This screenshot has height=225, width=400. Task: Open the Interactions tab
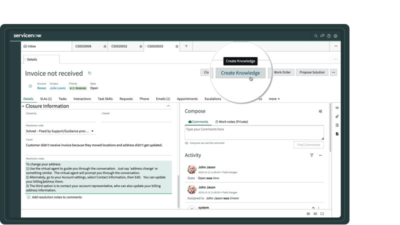tap(82, 99)
